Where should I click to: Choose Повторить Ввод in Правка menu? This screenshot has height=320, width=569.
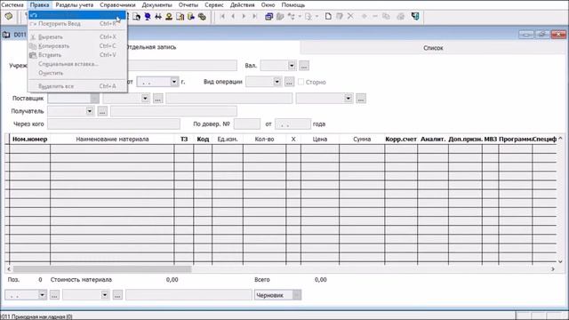click(x=77, y=24)
